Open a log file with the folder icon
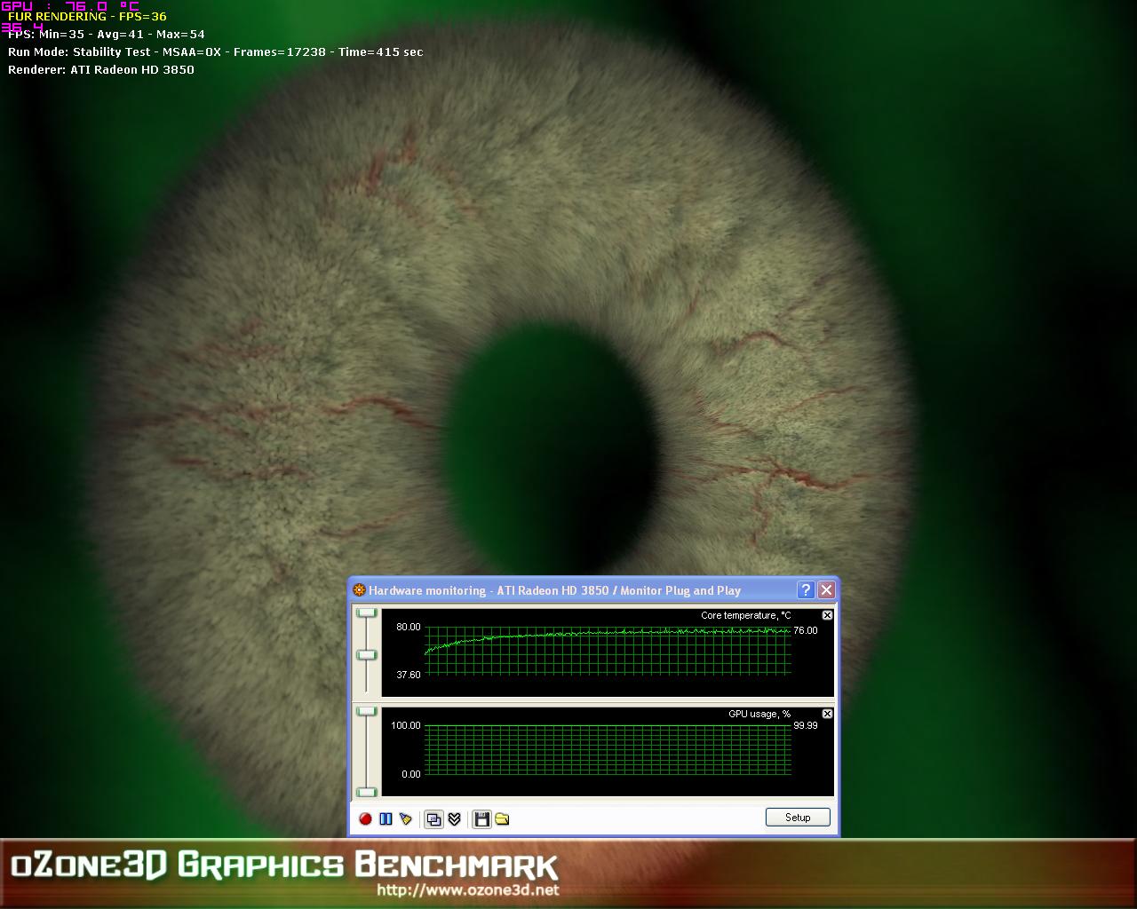 pos(502,818)
